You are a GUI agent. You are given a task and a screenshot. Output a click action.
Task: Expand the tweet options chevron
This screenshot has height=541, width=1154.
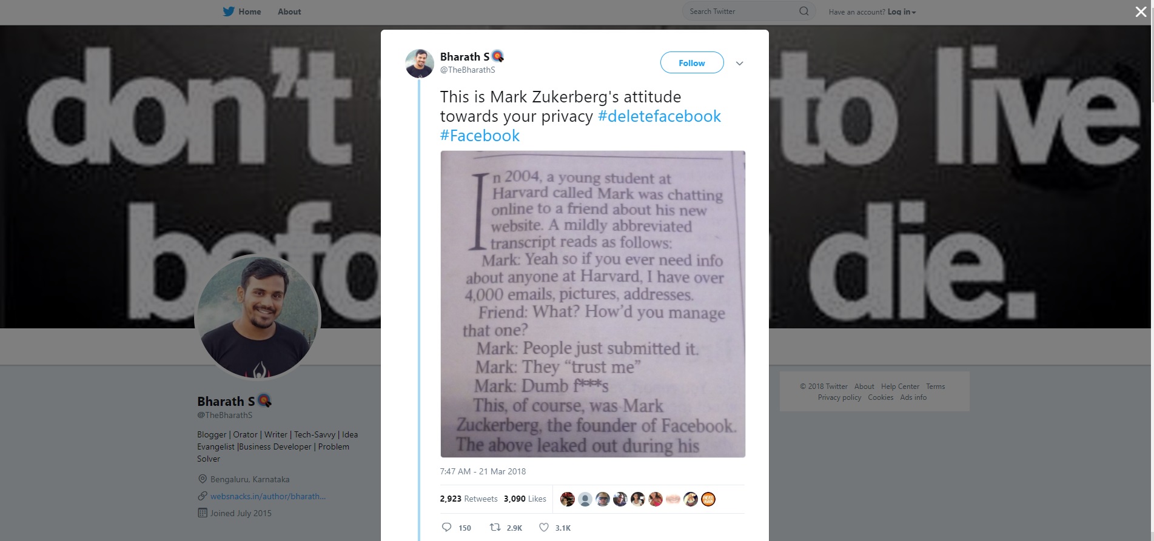739,63
